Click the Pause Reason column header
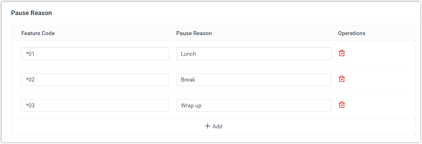422x144 pixels. [194, 33]
